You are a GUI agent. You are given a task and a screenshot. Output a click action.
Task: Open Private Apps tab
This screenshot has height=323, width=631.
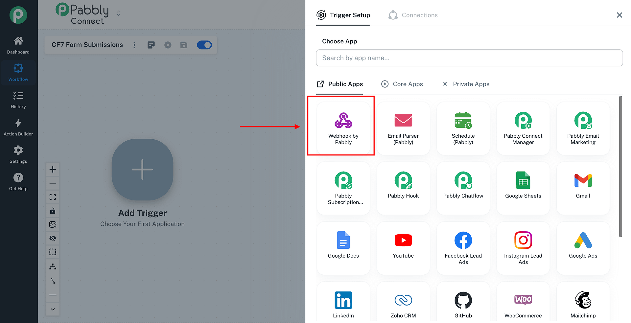(465, 84)
